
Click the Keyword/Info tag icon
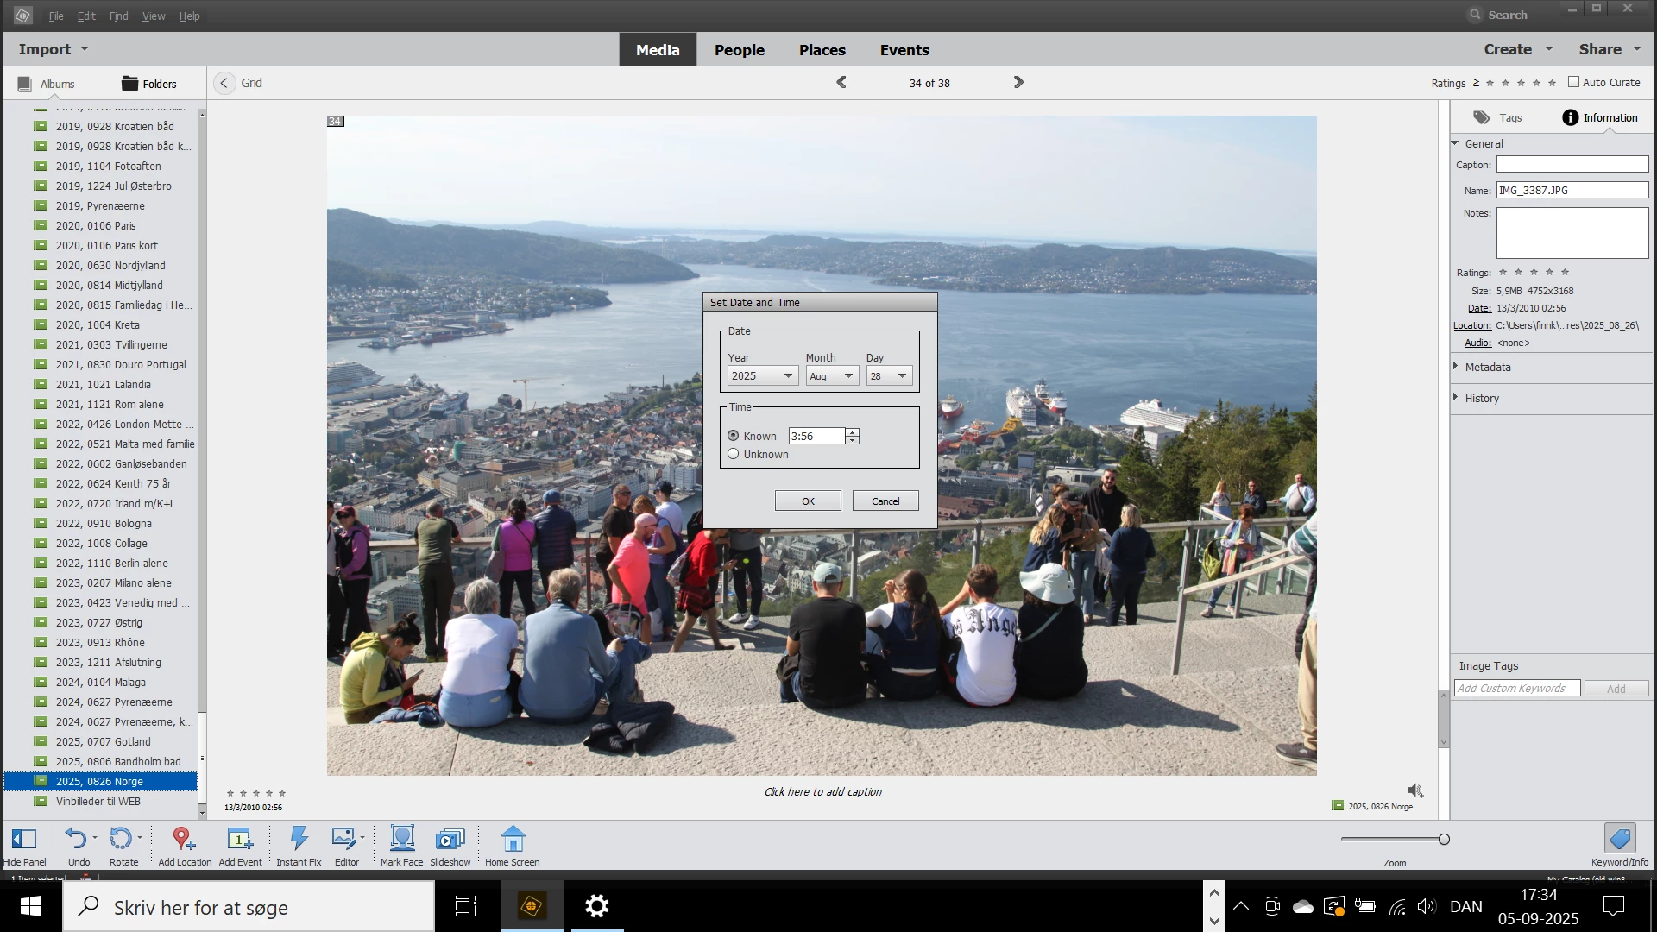(x=1620, y=839)
